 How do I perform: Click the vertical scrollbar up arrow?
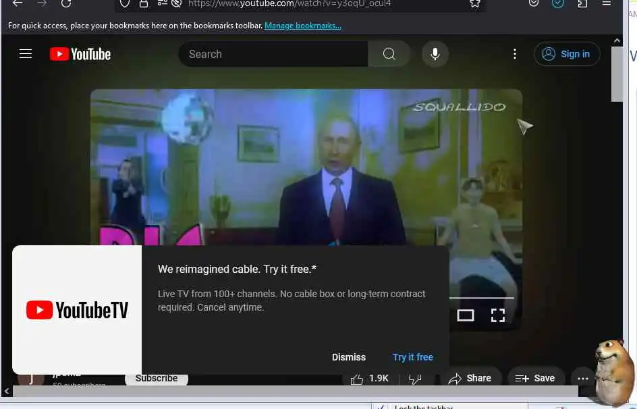click(617, 40)
